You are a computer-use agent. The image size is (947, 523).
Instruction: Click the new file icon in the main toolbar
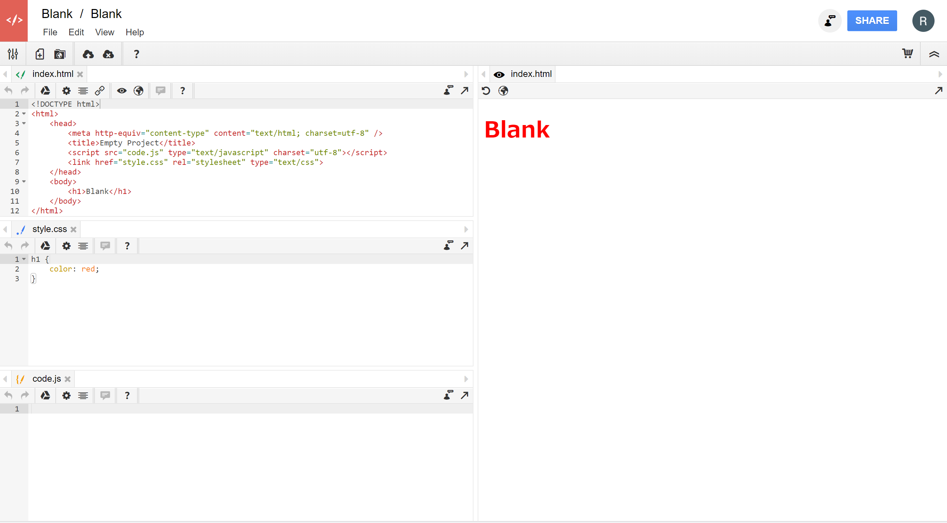39,54
